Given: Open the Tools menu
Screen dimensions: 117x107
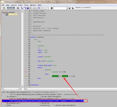Looking at the screenshot, I should [26, 5].
